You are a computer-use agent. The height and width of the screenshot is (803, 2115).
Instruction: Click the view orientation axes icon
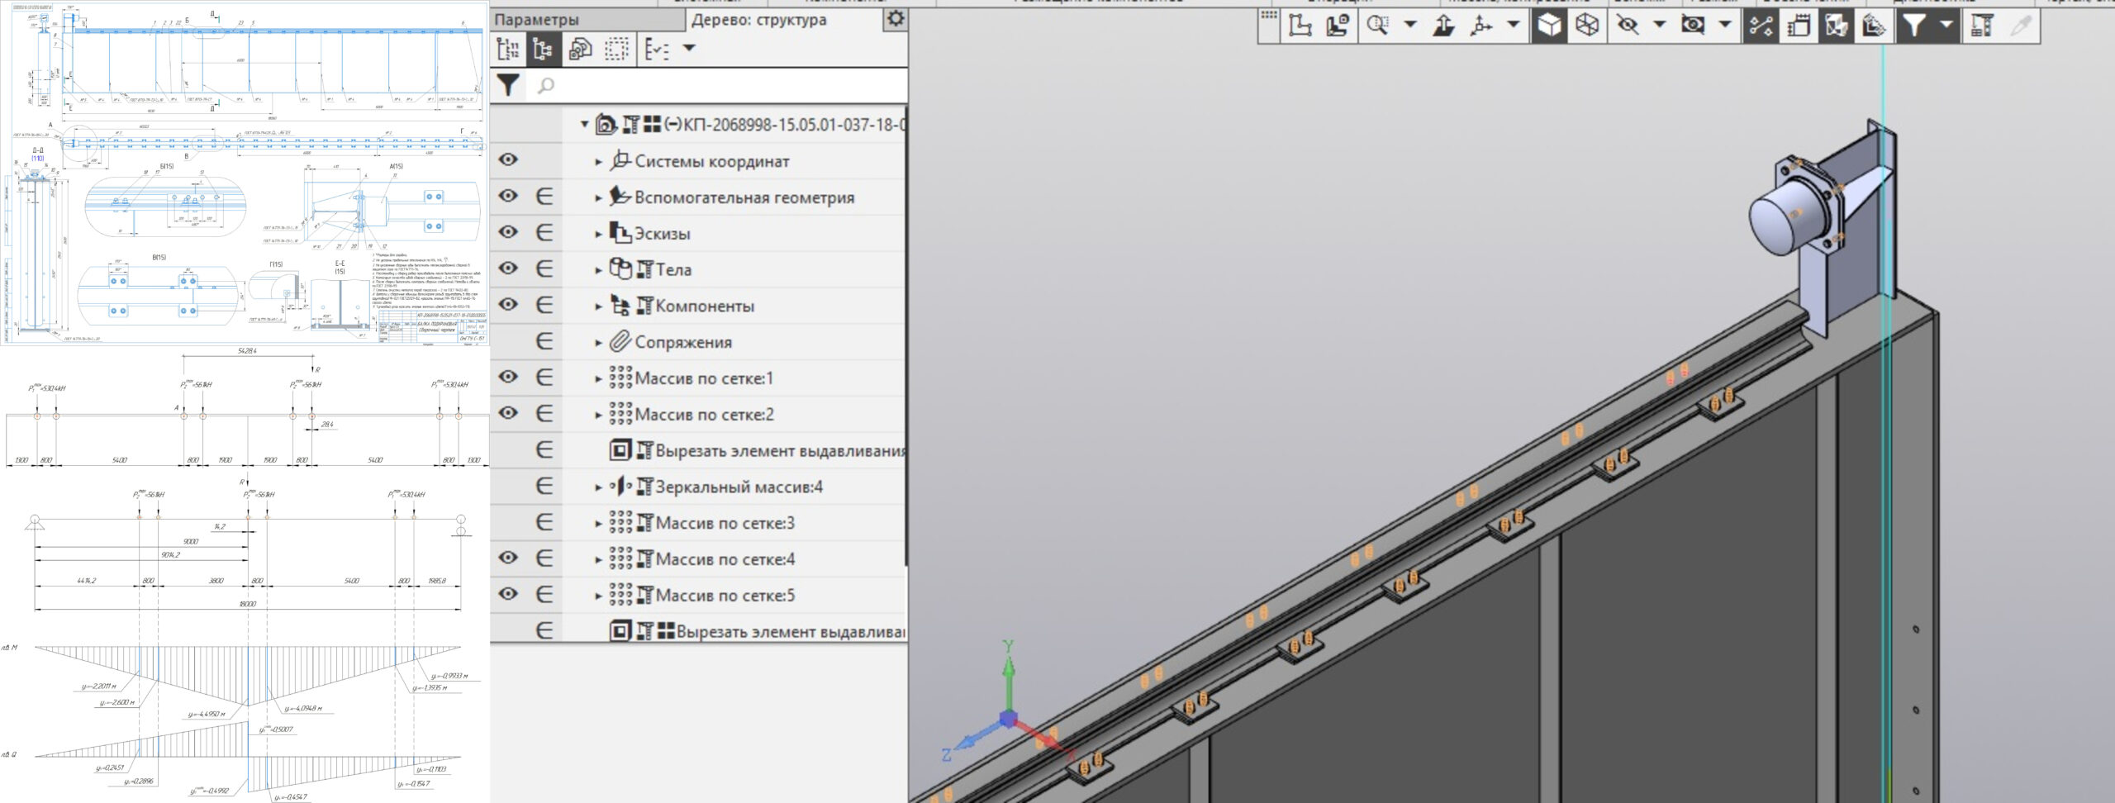(x=1481, y=26)
